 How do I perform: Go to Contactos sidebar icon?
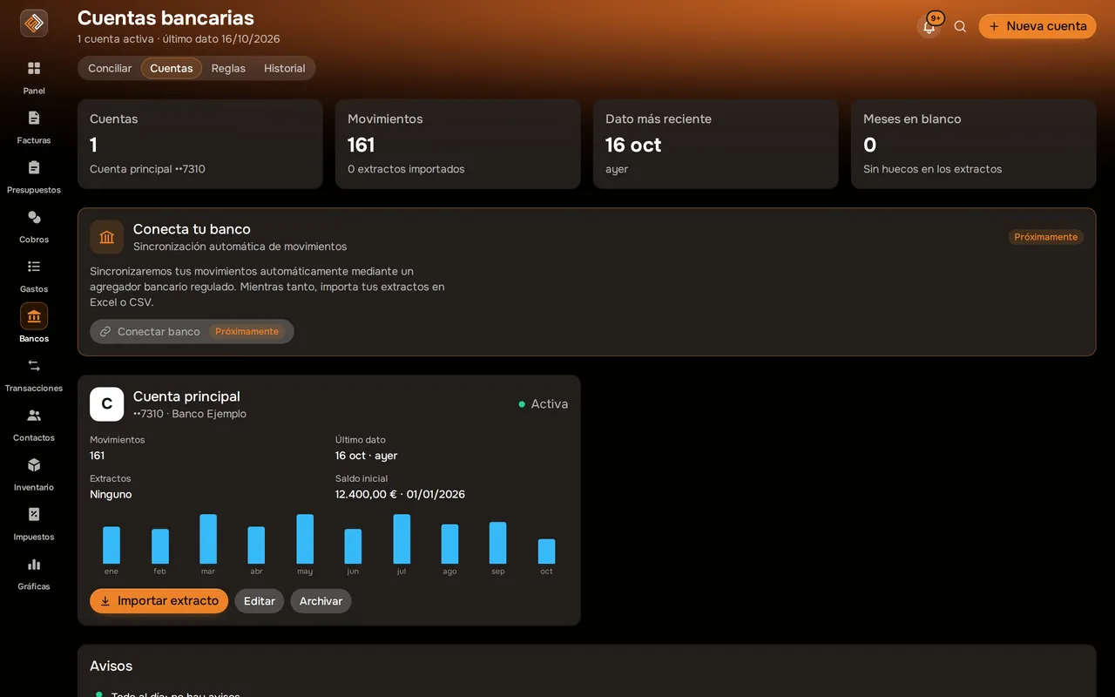[x=34, y=416]
